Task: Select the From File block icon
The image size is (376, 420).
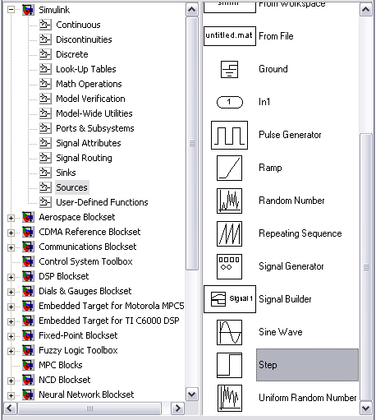Action: click(230, 36)
